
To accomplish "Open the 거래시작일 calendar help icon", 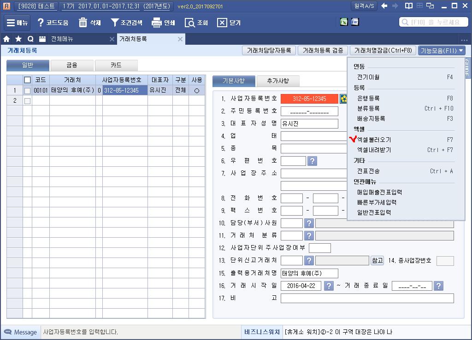I will click(329, 286).
